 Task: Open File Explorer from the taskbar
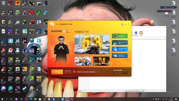click(x=36, y=99)
